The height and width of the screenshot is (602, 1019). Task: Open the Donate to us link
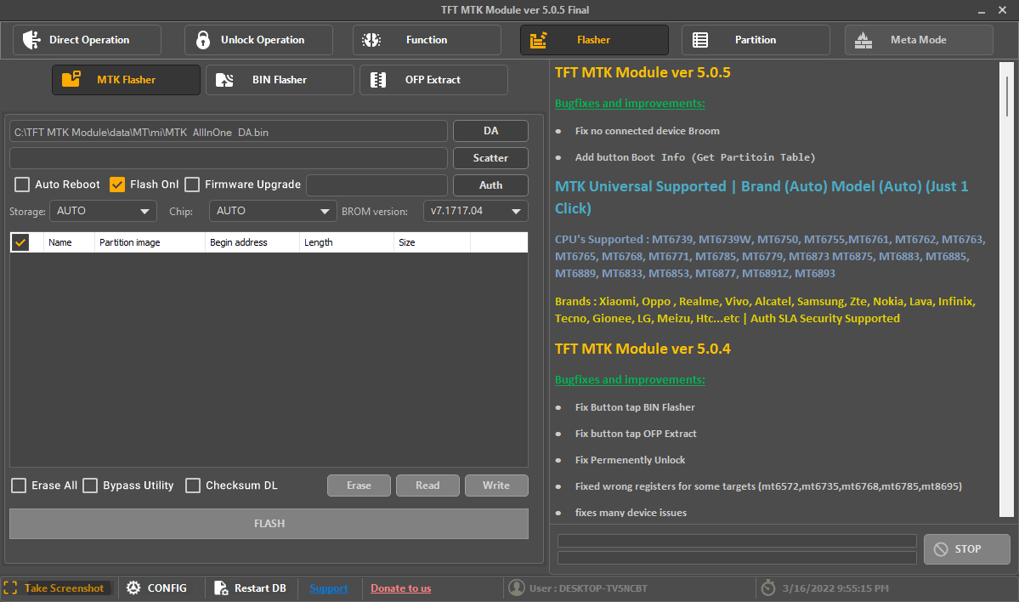400,588
